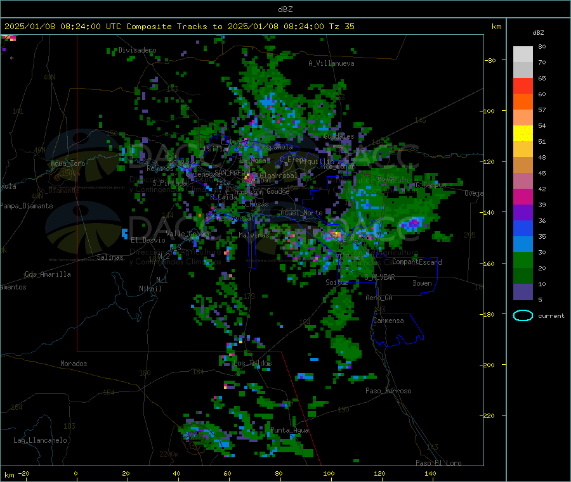The image size is (571, 482).
Task: Click the Aero_GA location label
Action: tap(379, 298)
